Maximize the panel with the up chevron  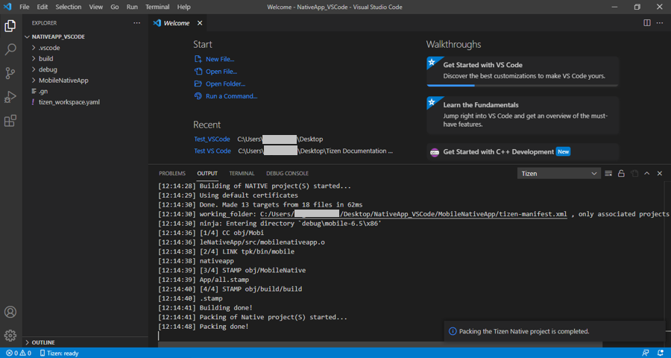[x=647, y=173]
